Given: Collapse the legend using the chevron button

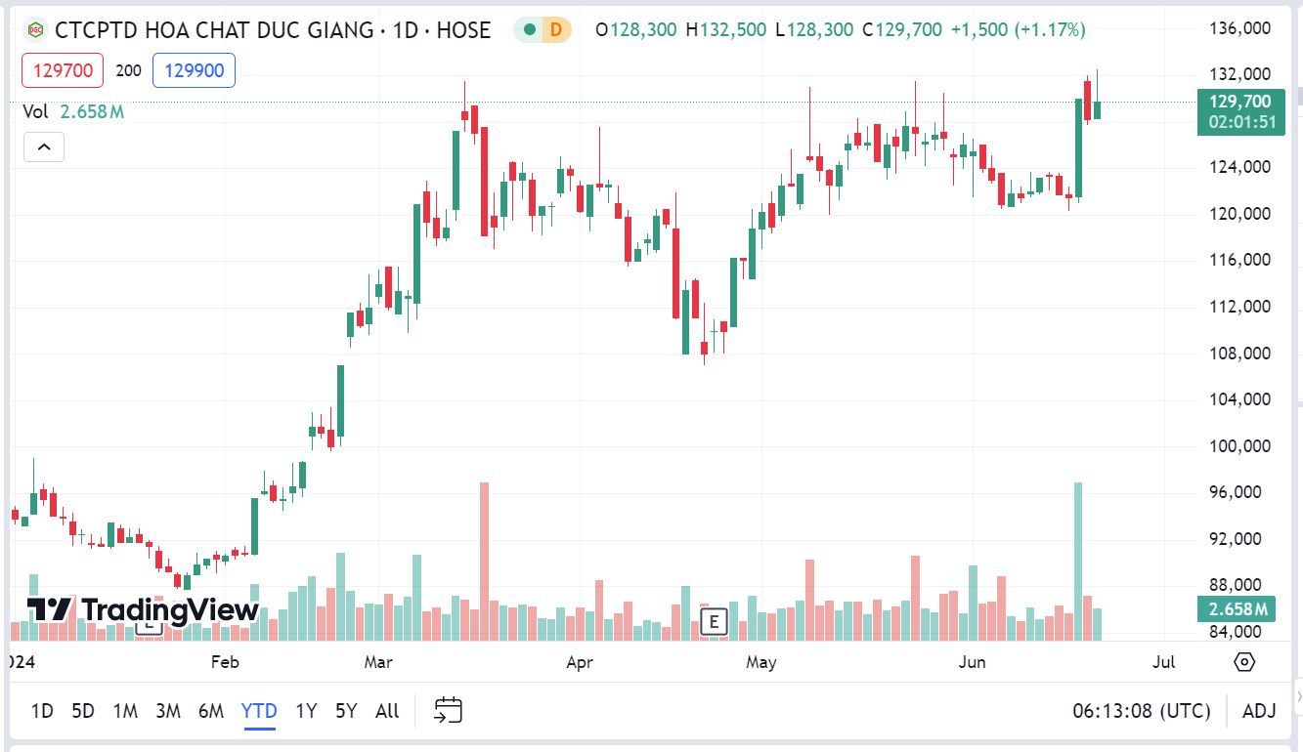Looking at the screenshot, I should point(43,146).
